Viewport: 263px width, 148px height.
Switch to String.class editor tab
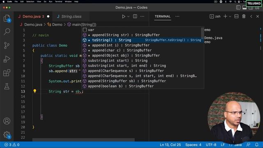pyautogui.click(x=71, y=16)
